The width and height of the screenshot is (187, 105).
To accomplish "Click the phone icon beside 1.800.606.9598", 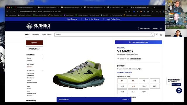I will tap(138, 29).
